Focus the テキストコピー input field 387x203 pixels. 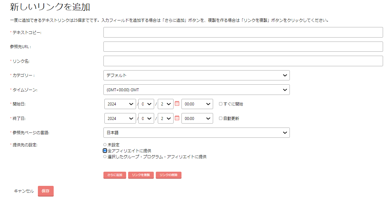tap(243, 32)
